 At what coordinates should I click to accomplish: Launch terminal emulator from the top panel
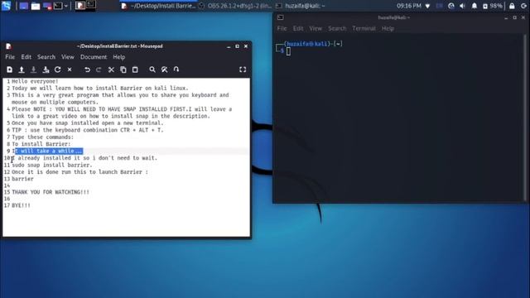(58, 6)
